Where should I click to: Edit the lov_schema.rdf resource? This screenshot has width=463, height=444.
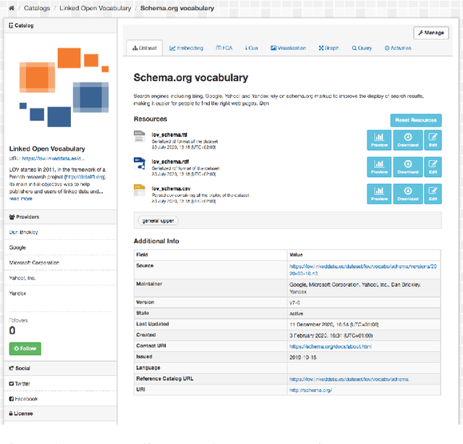[433, 166]
